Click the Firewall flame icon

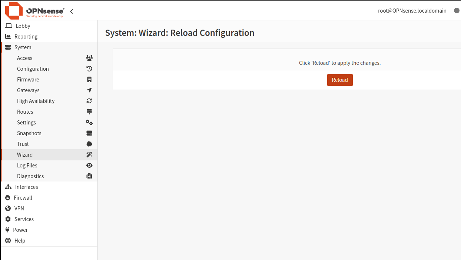(x=8, y=198)
